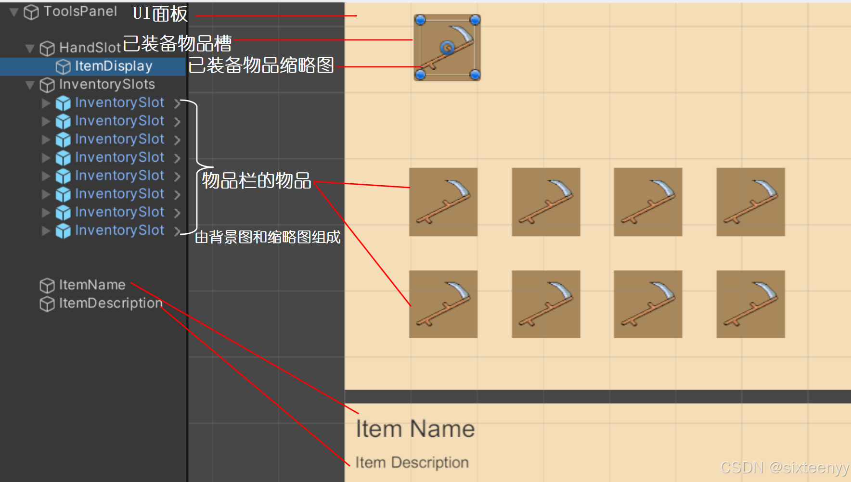Collapse the HandSlot foldout arrow

pyautogui.click(x=30, y=48)
